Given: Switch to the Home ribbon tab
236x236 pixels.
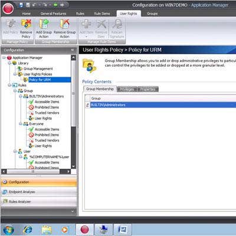Looking at the screenshot, I should (x=26, y=14).
